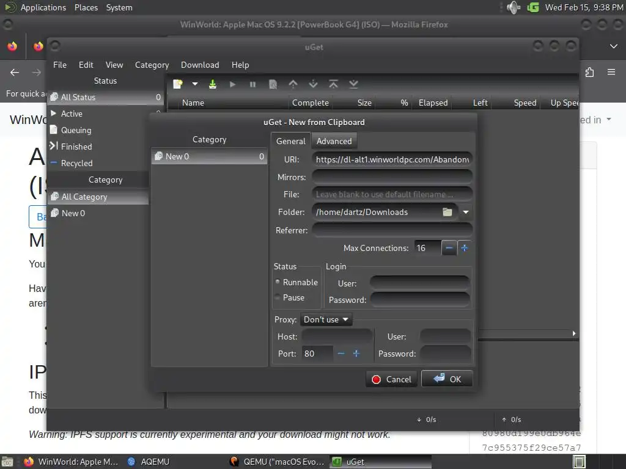Open the Proxy "Don't use" dropdown
The width and height of the screenshot is (626, 469).
[x=326, y=319]
